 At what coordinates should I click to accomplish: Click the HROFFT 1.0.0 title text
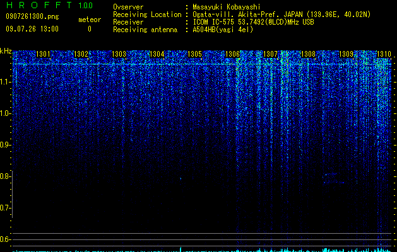49,5
